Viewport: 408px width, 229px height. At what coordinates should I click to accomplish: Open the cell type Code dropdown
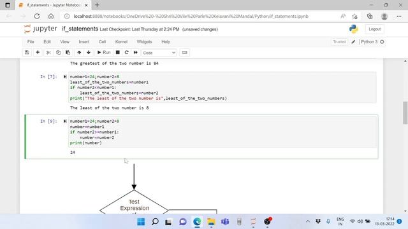click(159, 53)
